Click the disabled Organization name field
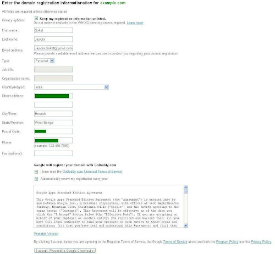This screenshot has height=254, width=275. click(53, 79)
